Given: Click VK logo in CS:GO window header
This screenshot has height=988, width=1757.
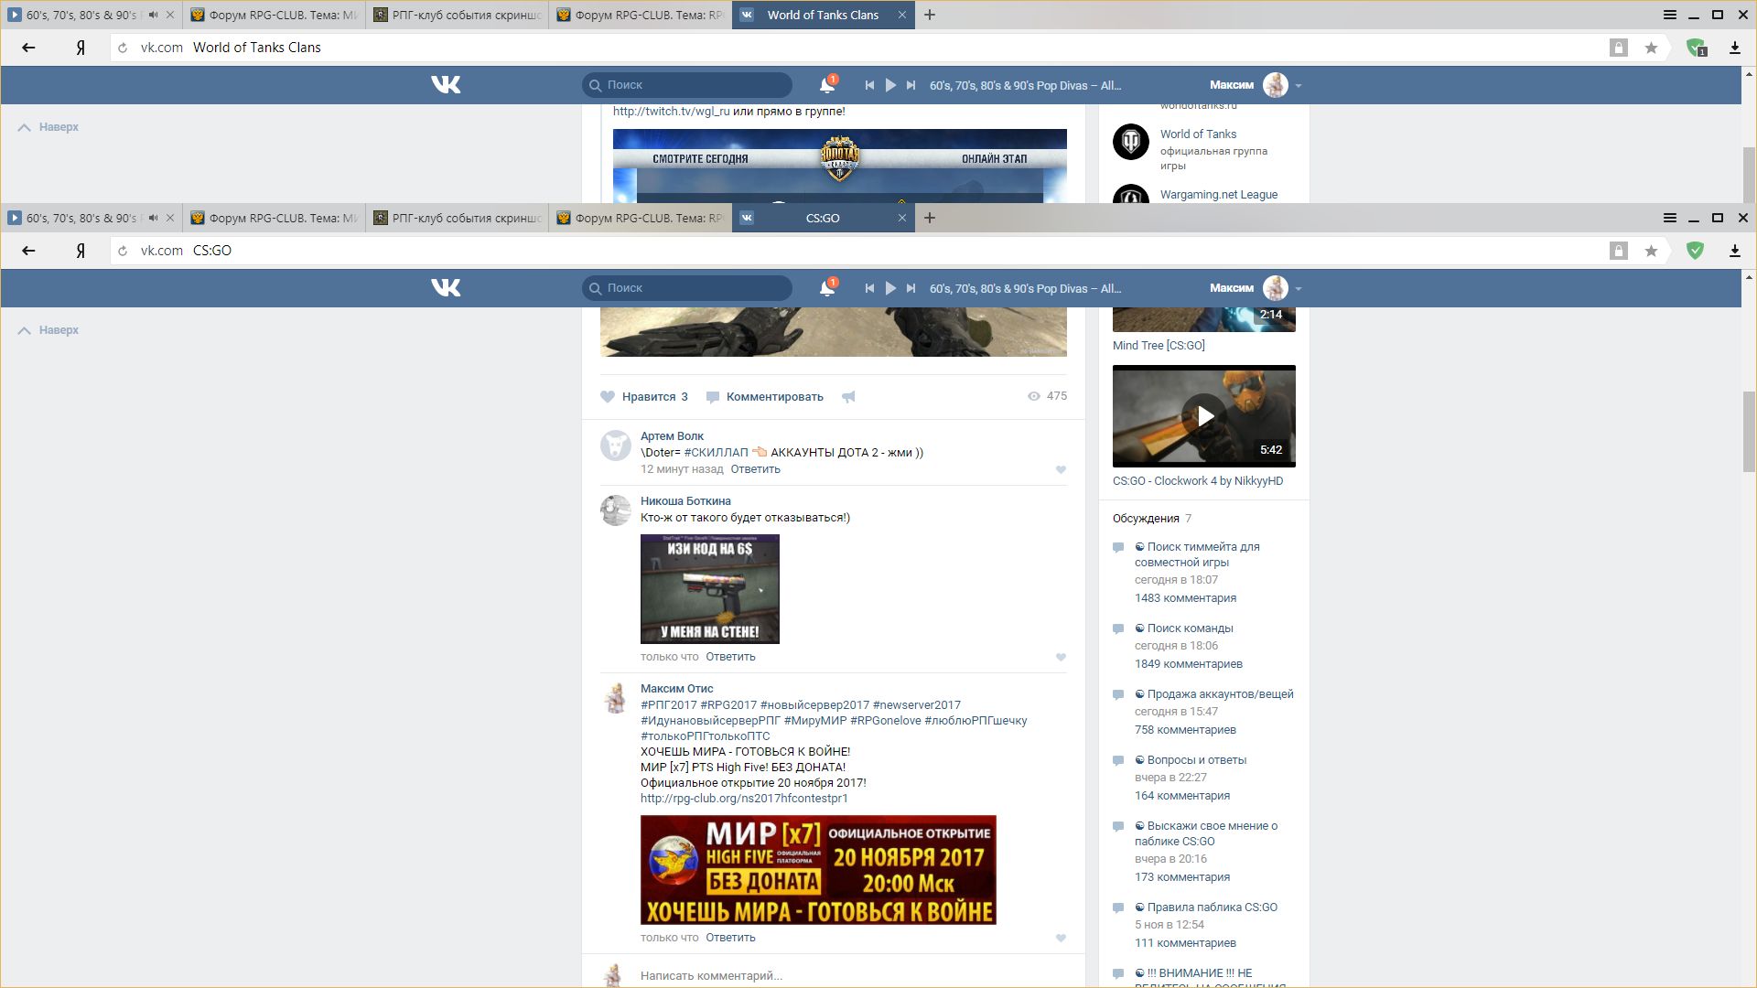Looking at the screenshot, I should coord(446,288).
